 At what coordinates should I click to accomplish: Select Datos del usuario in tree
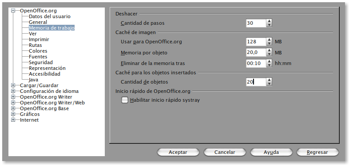[50, 16]
